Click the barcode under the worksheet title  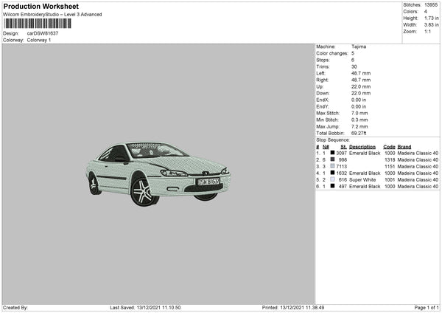tap(38, 24)
